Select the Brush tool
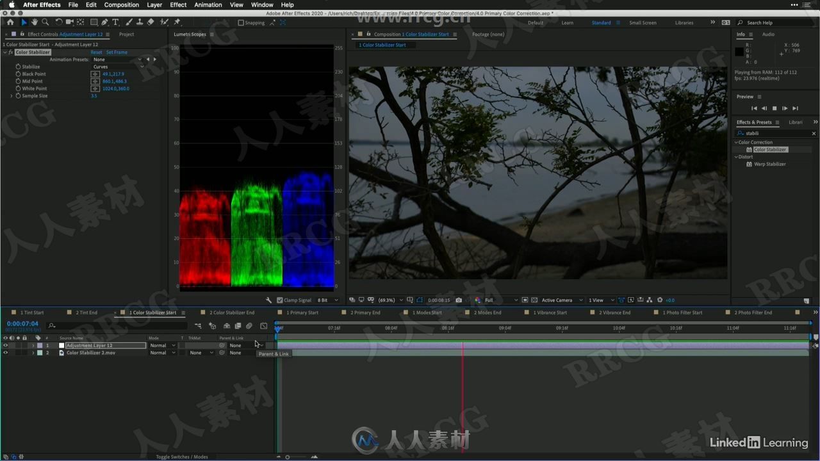 (x=129, y=22)
